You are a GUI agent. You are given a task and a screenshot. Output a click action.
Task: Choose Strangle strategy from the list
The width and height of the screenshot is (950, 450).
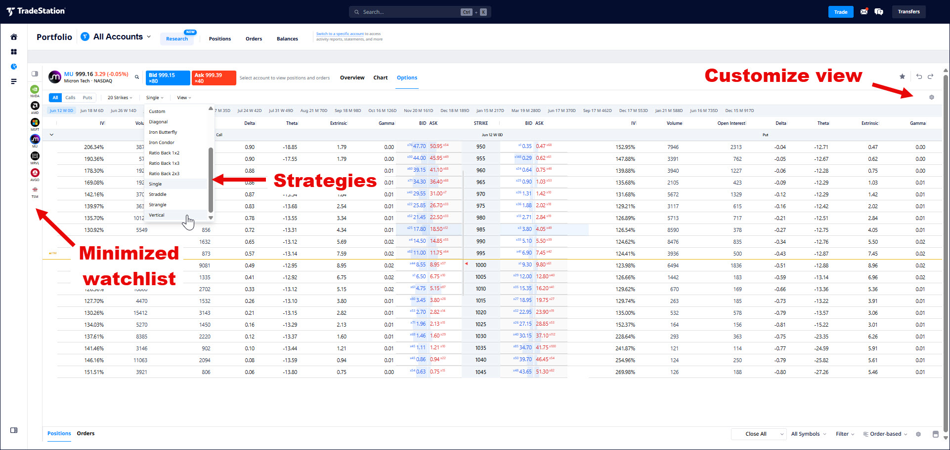[x=175, y=205]
